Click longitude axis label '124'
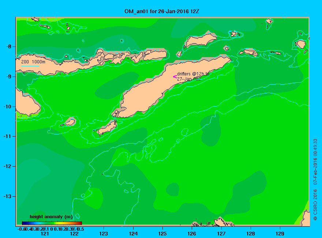Screen dimensions: 322x238 (133, 234)
